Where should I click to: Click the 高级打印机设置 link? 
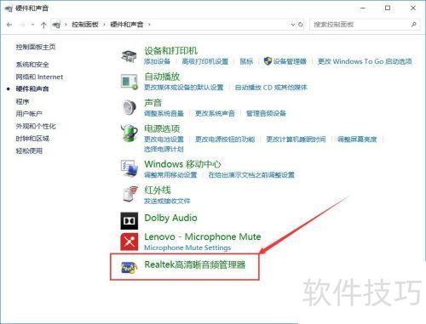(x=205, y=61)
